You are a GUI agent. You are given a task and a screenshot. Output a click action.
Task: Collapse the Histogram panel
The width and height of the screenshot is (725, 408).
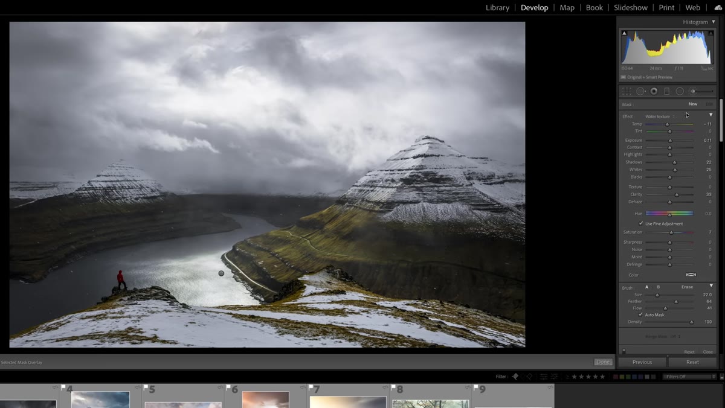tap(713, 22)
